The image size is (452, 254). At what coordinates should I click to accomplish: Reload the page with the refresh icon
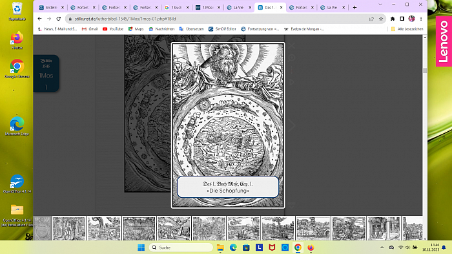(59, 19)
